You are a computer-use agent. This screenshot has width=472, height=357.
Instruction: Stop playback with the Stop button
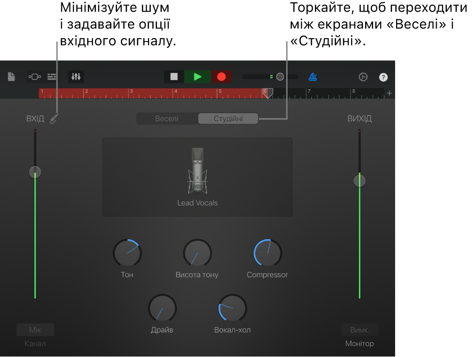point(174,77)
